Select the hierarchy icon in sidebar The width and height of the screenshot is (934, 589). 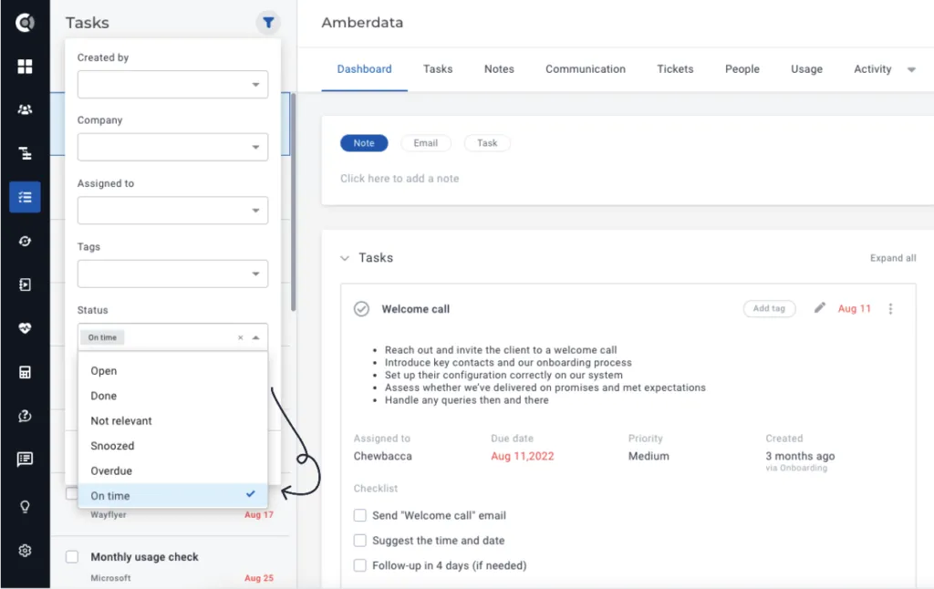tap(25, 153)
